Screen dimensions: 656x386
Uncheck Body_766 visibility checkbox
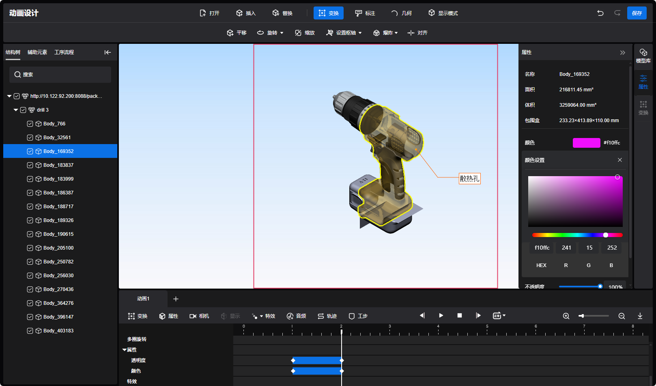pos(30,124)
